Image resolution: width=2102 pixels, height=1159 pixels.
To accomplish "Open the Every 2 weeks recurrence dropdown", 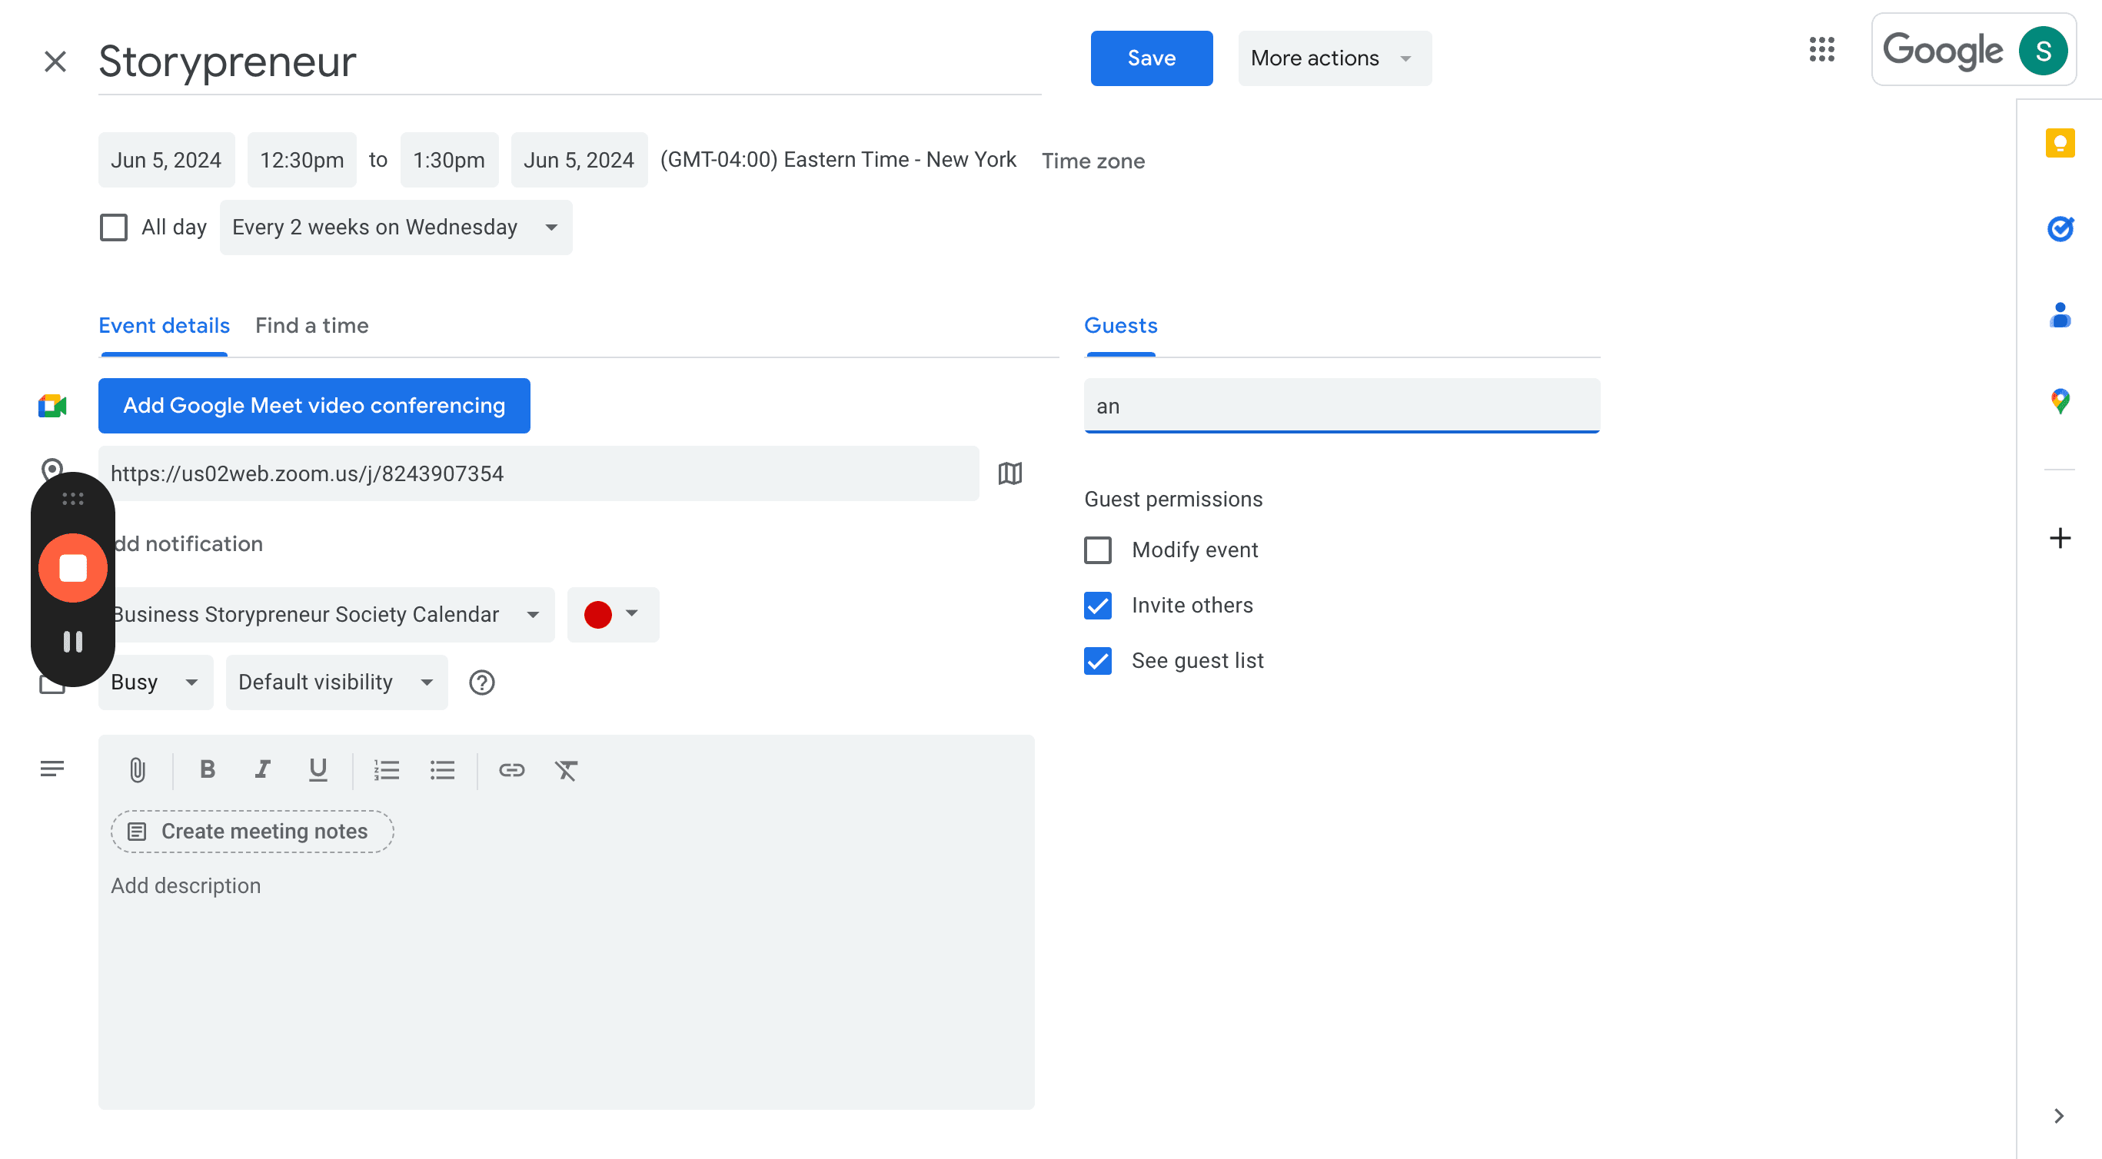I will click(x=396, y=227).
